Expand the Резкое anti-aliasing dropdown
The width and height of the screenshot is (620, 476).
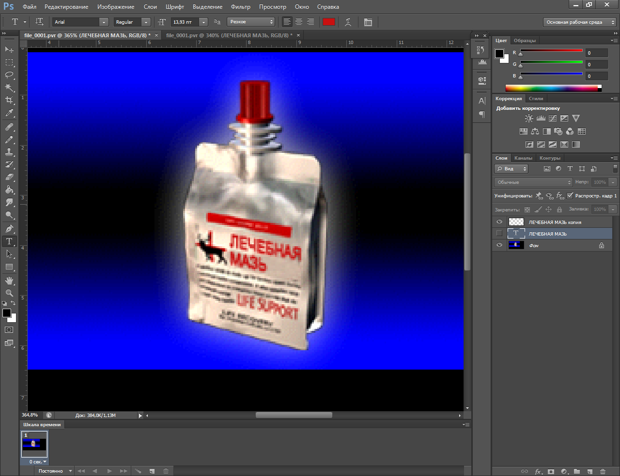(251, 22)
